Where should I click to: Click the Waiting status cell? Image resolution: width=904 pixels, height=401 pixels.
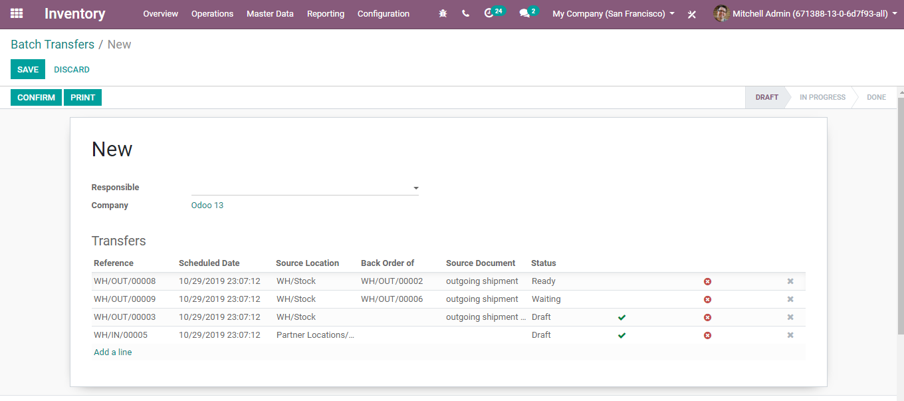[x=546, y=299]
